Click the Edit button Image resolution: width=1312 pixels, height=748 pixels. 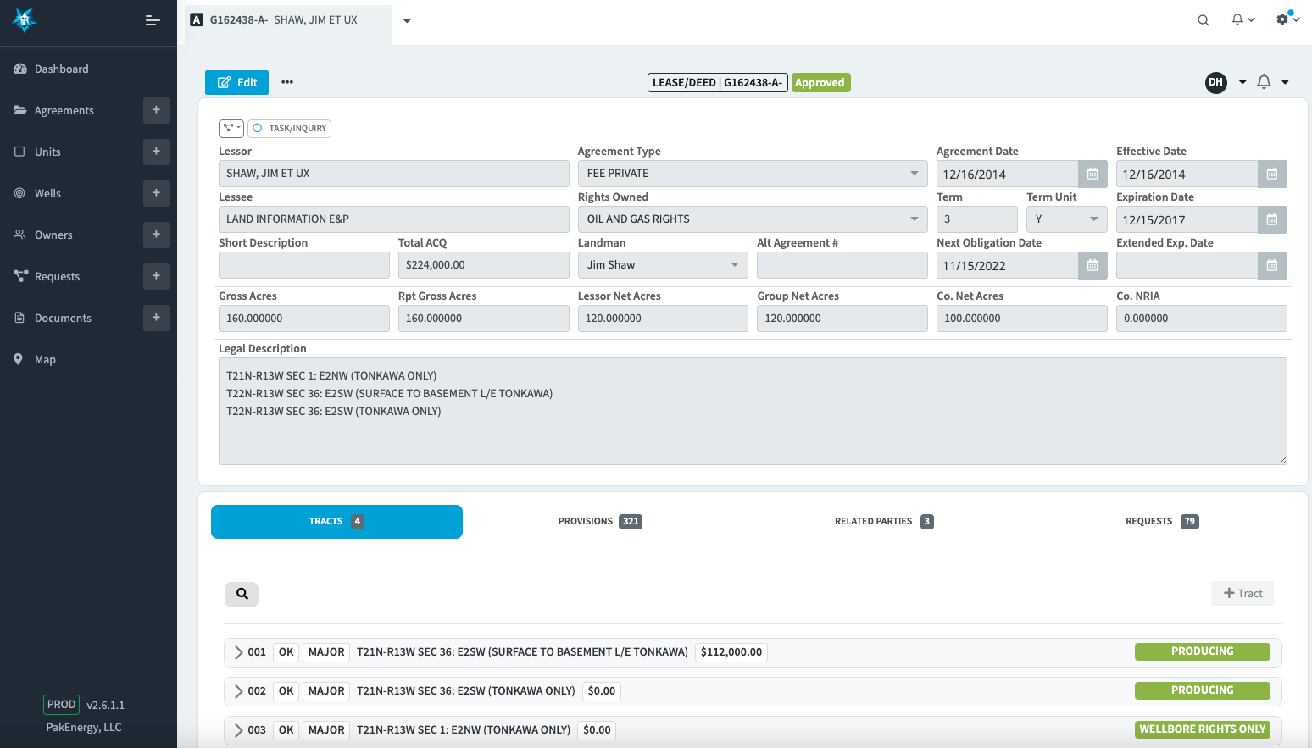[x=236, y=82]
